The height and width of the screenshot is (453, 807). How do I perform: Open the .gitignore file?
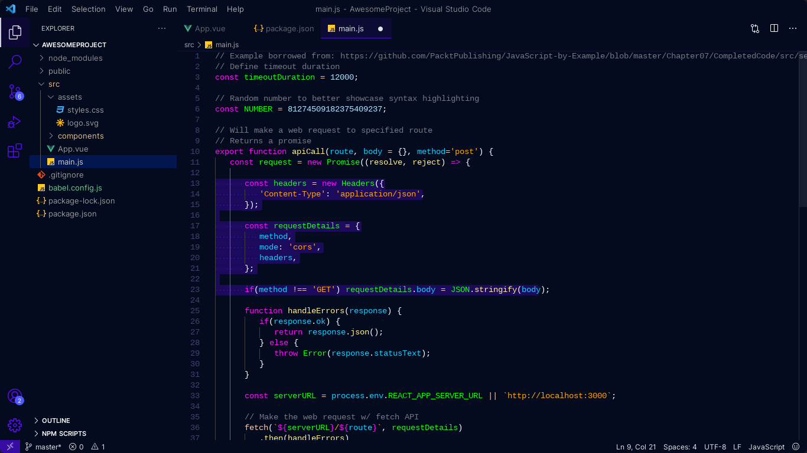pos(103,175)
